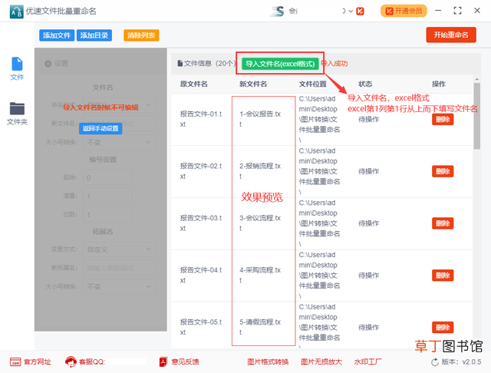491x373 pixels.
Task: Click the 文件信息 (20个) label
Action: (x=206, y=64)
